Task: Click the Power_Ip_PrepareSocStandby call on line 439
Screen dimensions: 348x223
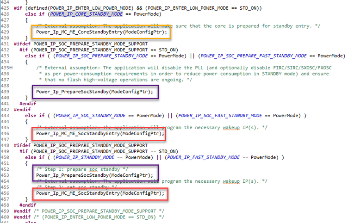Action: pos(94,92)
